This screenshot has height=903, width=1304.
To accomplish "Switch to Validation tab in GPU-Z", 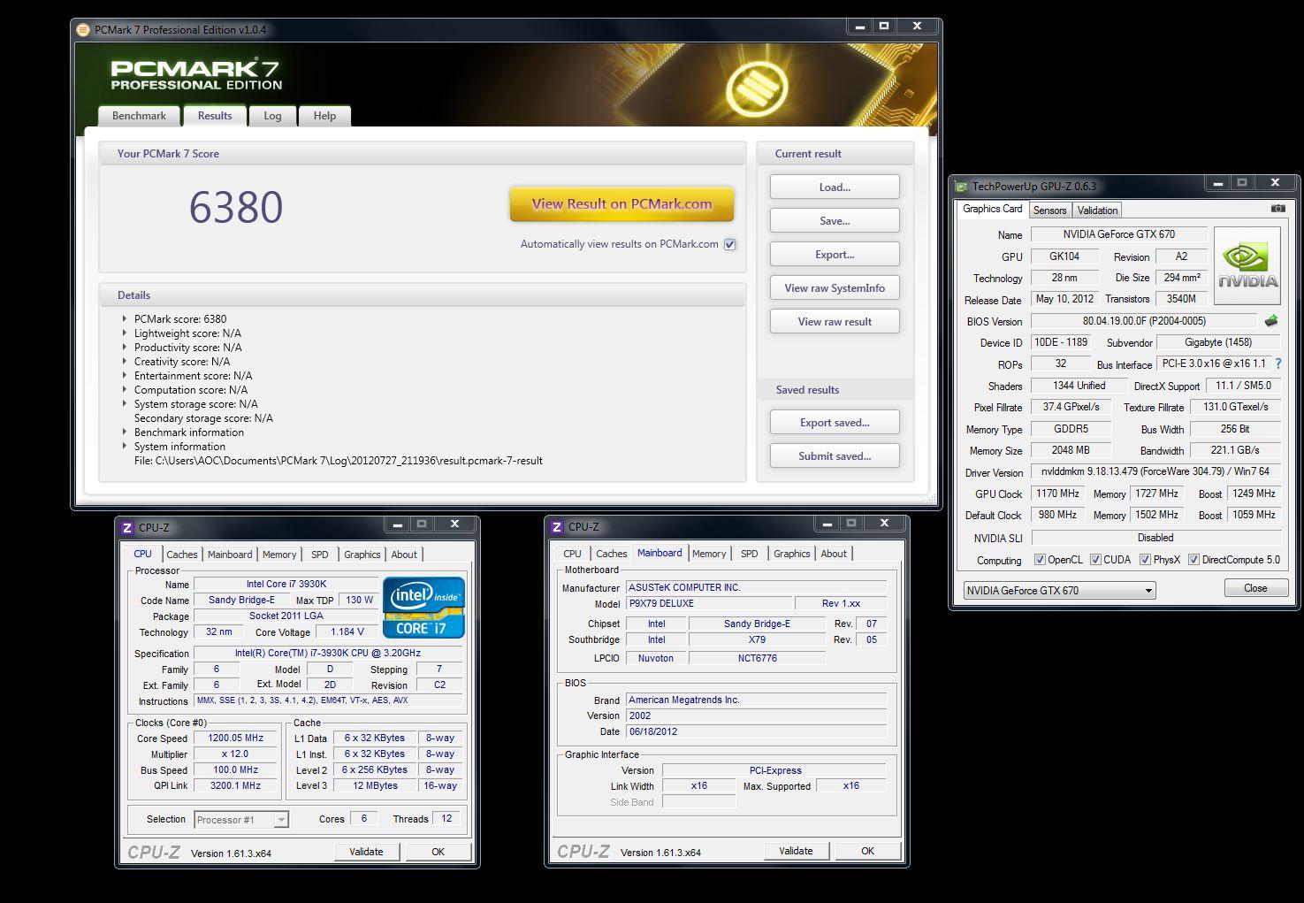I will (x=1097, y=210).
